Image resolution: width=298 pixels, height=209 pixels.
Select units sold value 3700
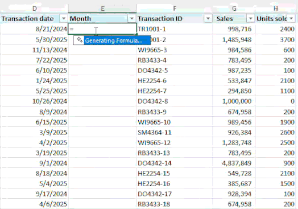(x=276, y=40)
